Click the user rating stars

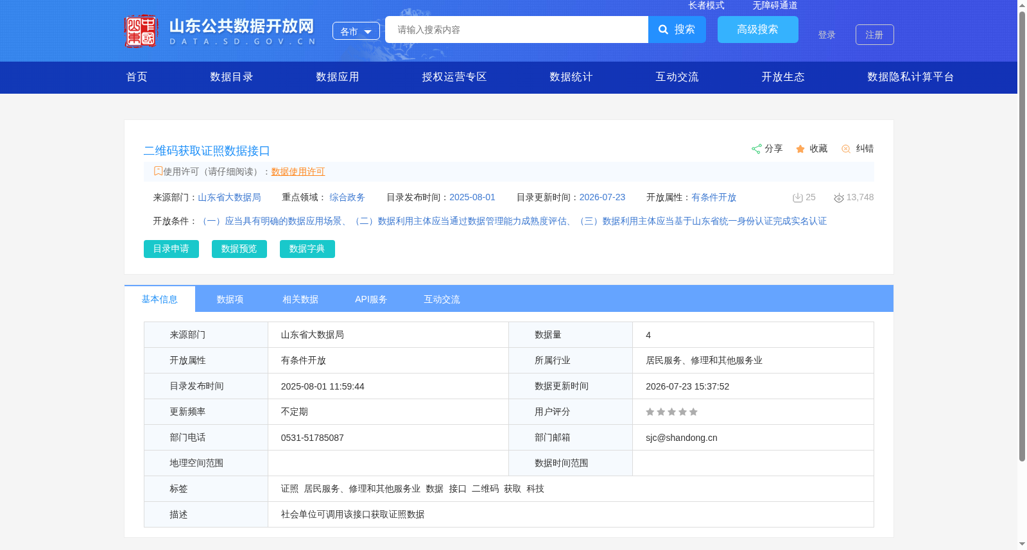coord(671,412)
